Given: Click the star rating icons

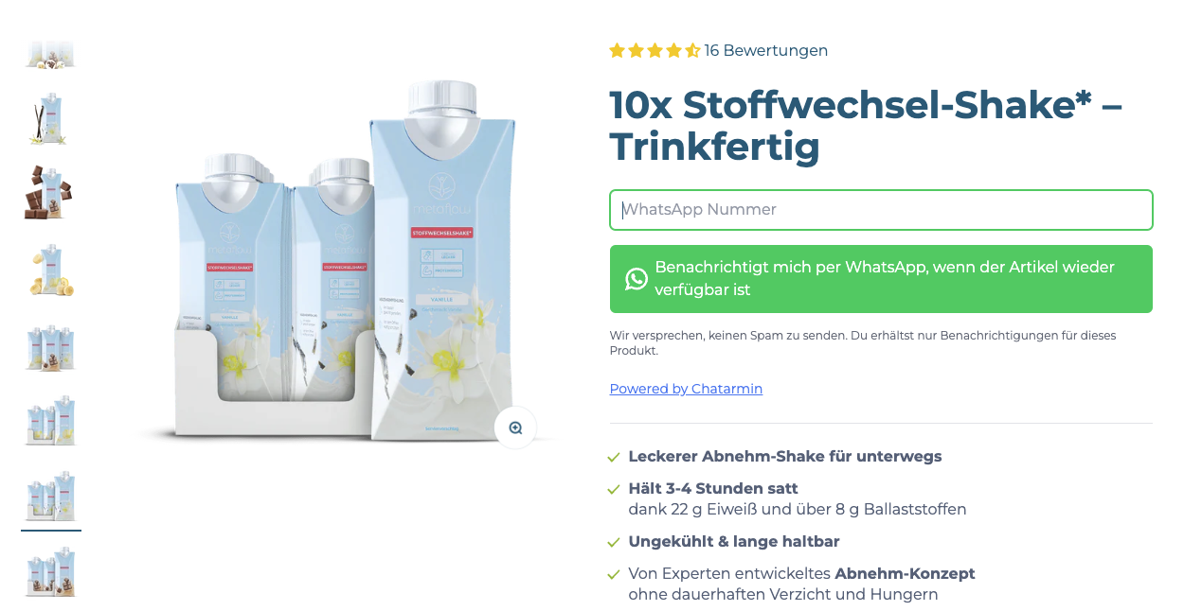Looking at the screenshot, I should [x=655, y=50].
